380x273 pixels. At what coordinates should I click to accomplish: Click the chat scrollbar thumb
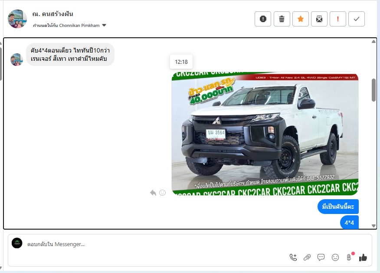click(373, 90)
